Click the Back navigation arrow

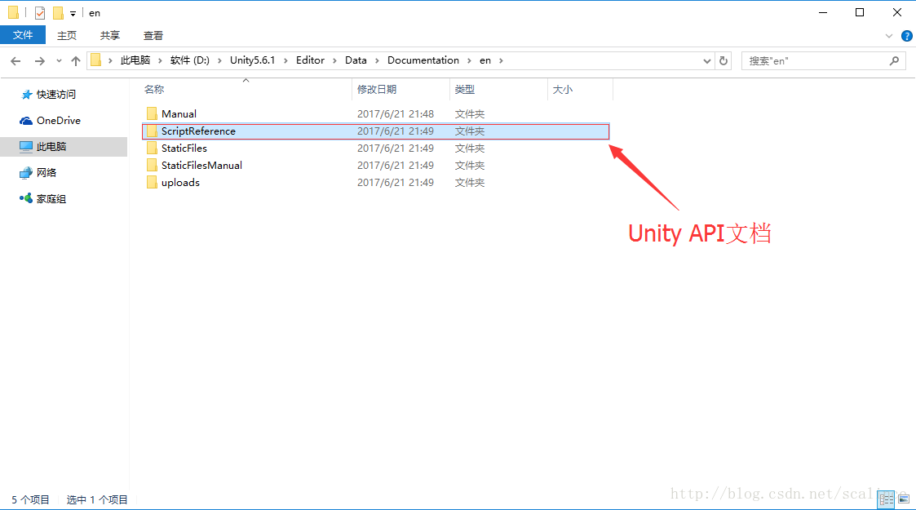coord(15,60)
